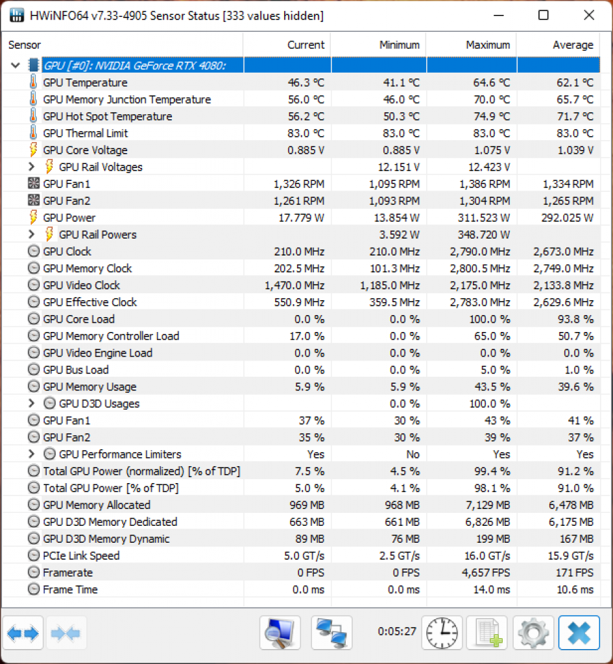
Task: Click the Maximum column header
Action: point(472,45)
